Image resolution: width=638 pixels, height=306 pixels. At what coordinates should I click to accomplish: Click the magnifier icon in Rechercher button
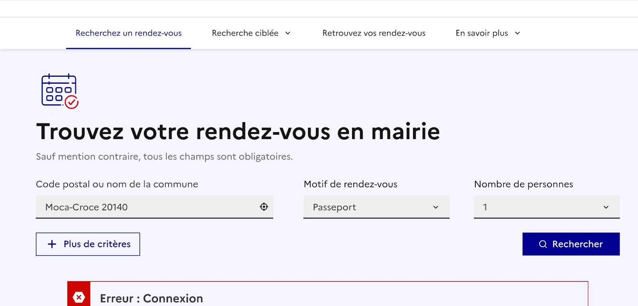pos(543,244)
